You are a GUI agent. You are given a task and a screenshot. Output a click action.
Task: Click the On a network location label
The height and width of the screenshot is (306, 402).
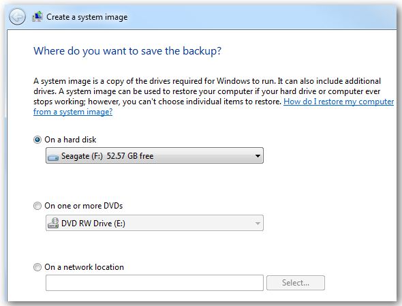click(84, 267)
